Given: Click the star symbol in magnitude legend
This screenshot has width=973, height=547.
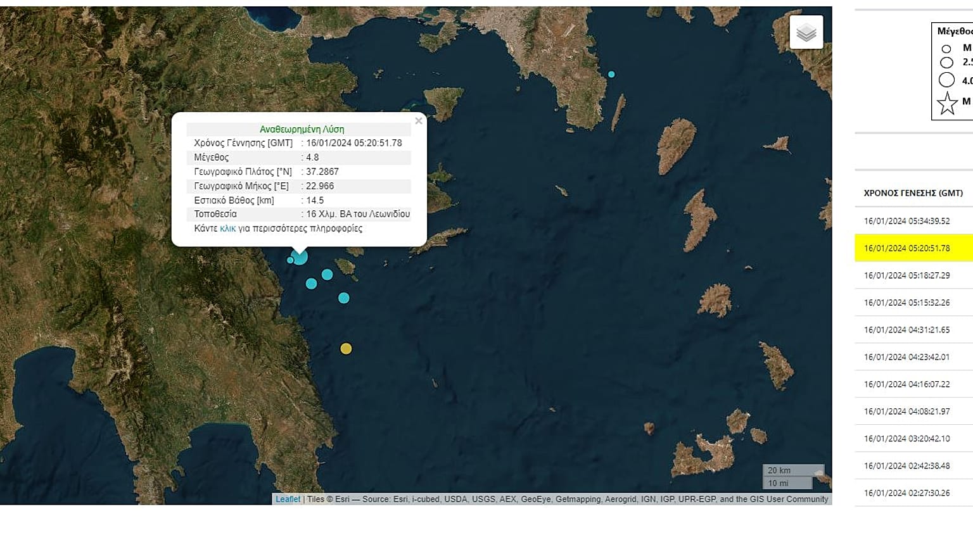Looking at the screenshot, I should tap(947, 103).
